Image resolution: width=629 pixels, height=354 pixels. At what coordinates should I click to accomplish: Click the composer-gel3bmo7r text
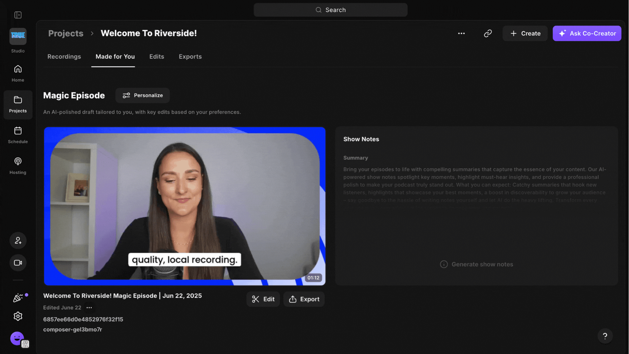[x=73, y=330]
